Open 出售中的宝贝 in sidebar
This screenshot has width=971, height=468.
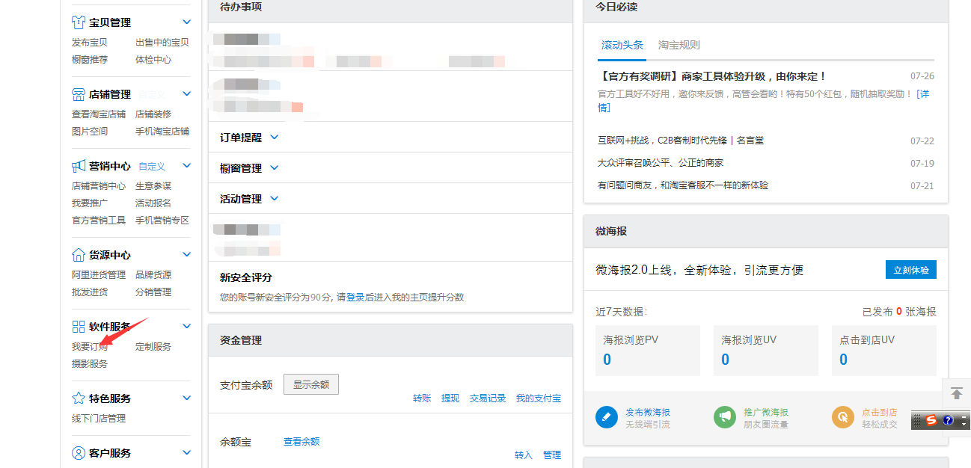(x=162, y=43)
